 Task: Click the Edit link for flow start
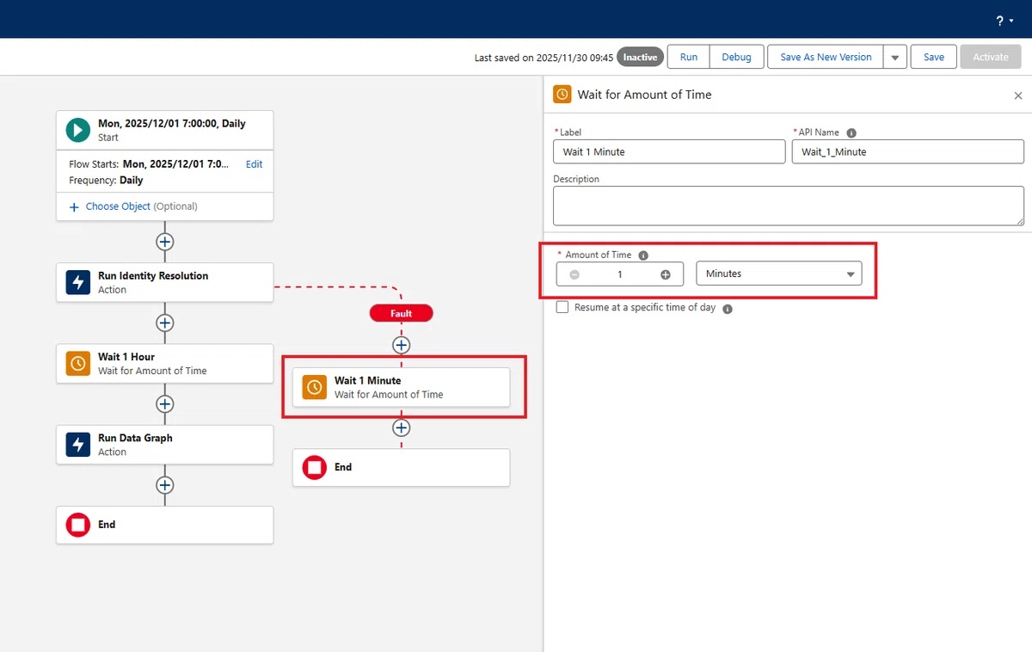(254, 164)
